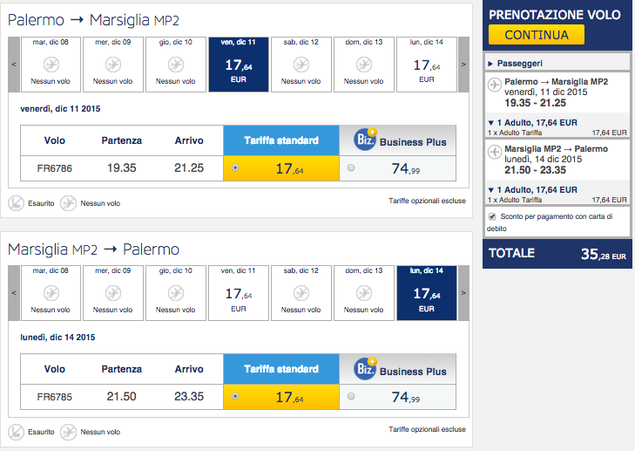Viewport: 635px width, 451px height.
Task: Show earlier dates with return left arrow
Action: pos(14,293)
